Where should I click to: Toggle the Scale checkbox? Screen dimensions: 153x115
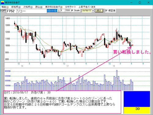pos(72,10)
